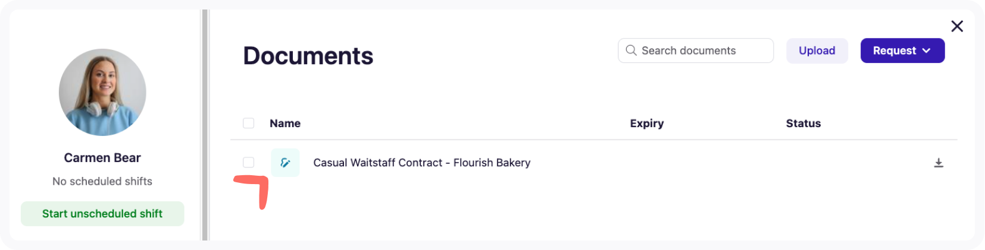The height and width of the screenshot is (250, 985).
Task: Close the Documents panel with X
Action: click(957, 26)
